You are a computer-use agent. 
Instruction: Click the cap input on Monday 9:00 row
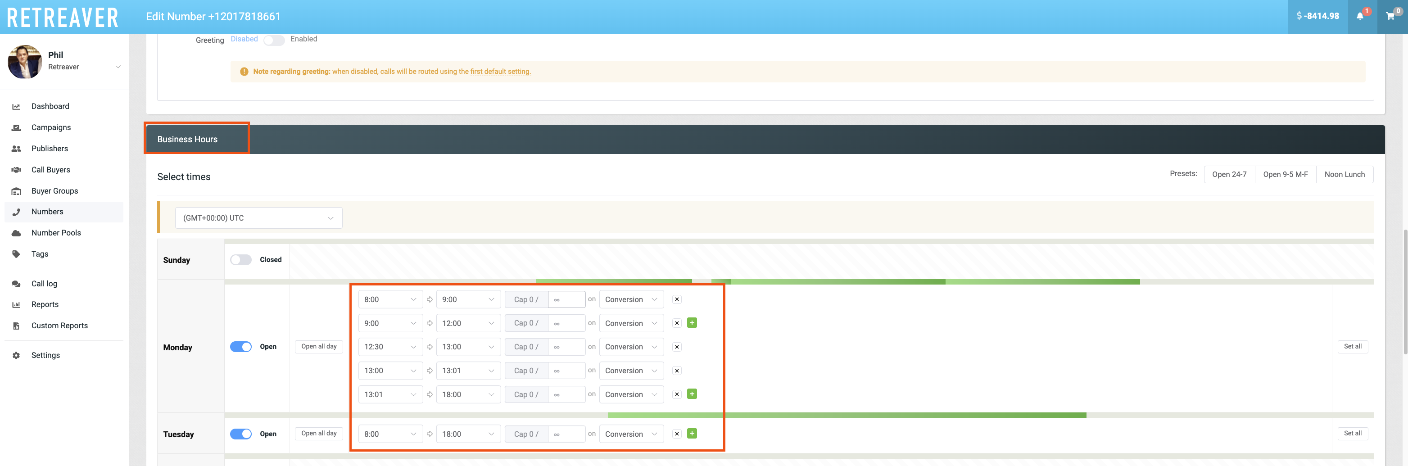[566, 323]
